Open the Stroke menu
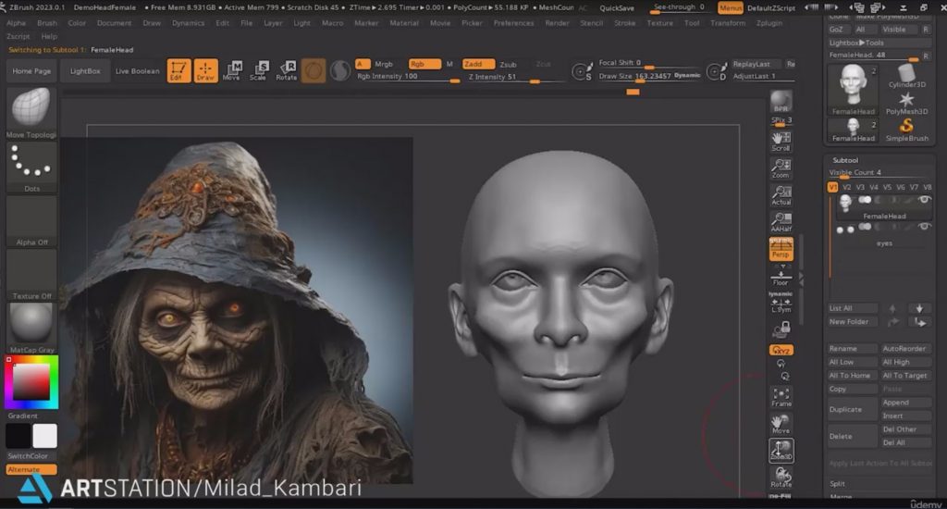The width and height of the screenshot is (947, 509). (624, 23)
